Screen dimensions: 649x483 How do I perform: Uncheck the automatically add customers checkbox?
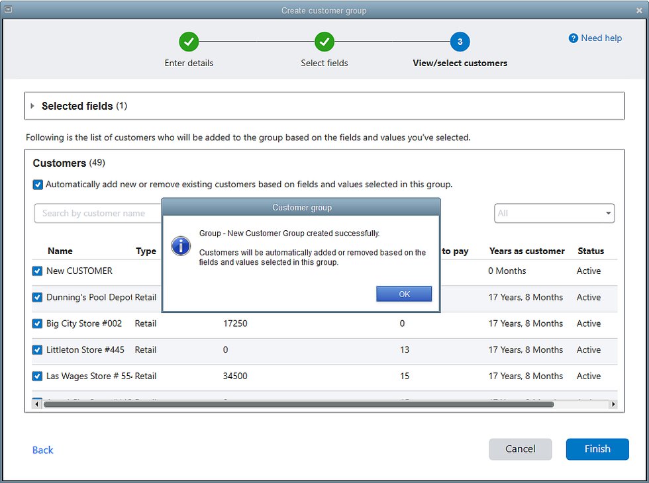point(38,185)
